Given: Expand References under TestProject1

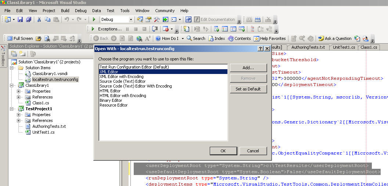Looking at the screenshot, I should pyautogui.click(x=19, y=120).
